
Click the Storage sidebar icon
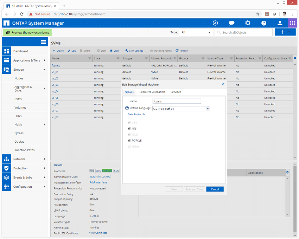click(6, 69)
